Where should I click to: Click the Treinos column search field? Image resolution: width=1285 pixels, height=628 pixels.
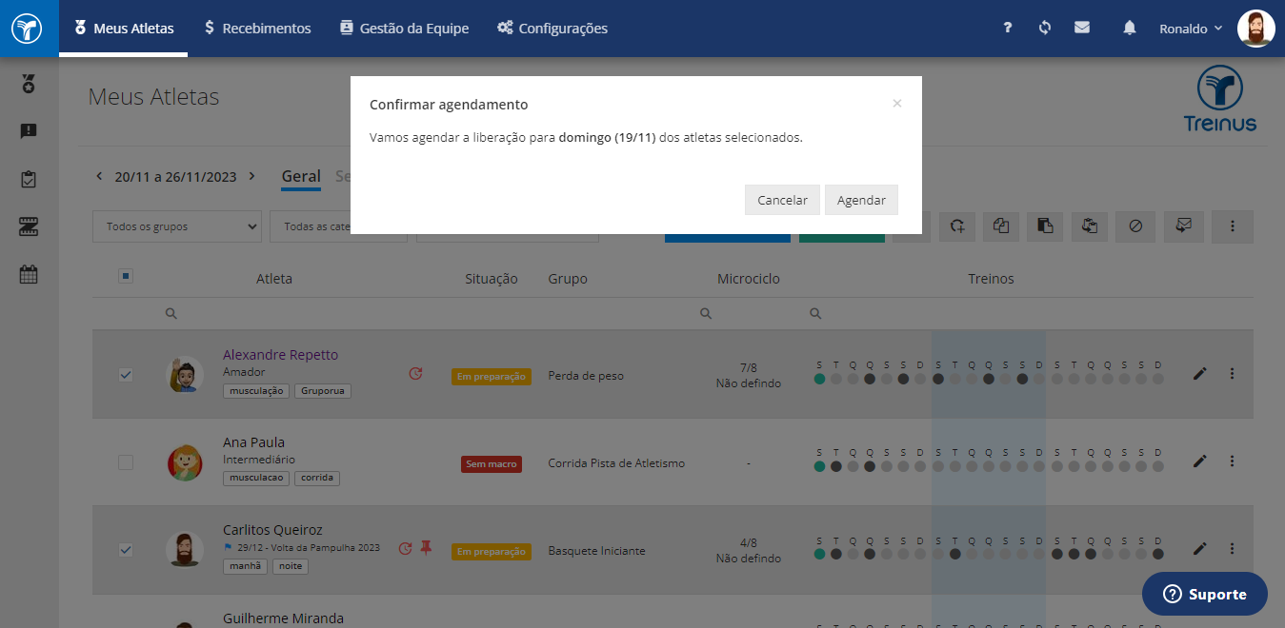[x=991, y=313]
